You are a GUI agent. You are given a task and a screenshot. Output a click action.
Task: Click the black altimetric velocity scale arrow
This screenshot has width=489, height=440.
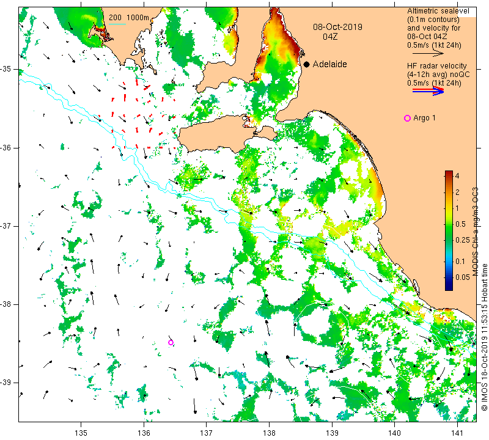click(x=428, y=54)
